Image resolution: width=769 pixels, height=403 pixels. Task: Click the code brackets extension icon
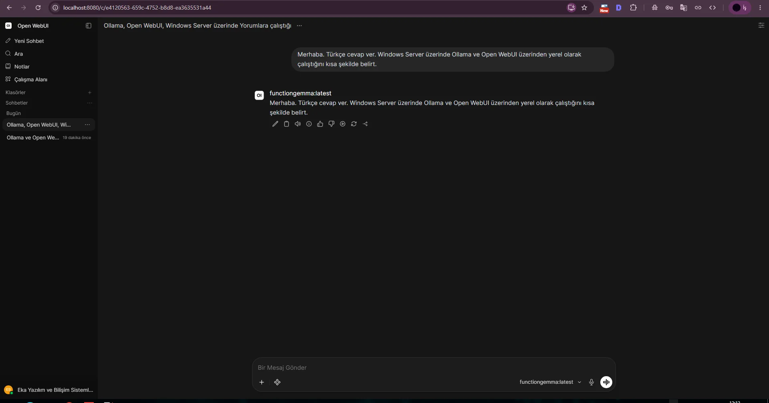point(712,8)
